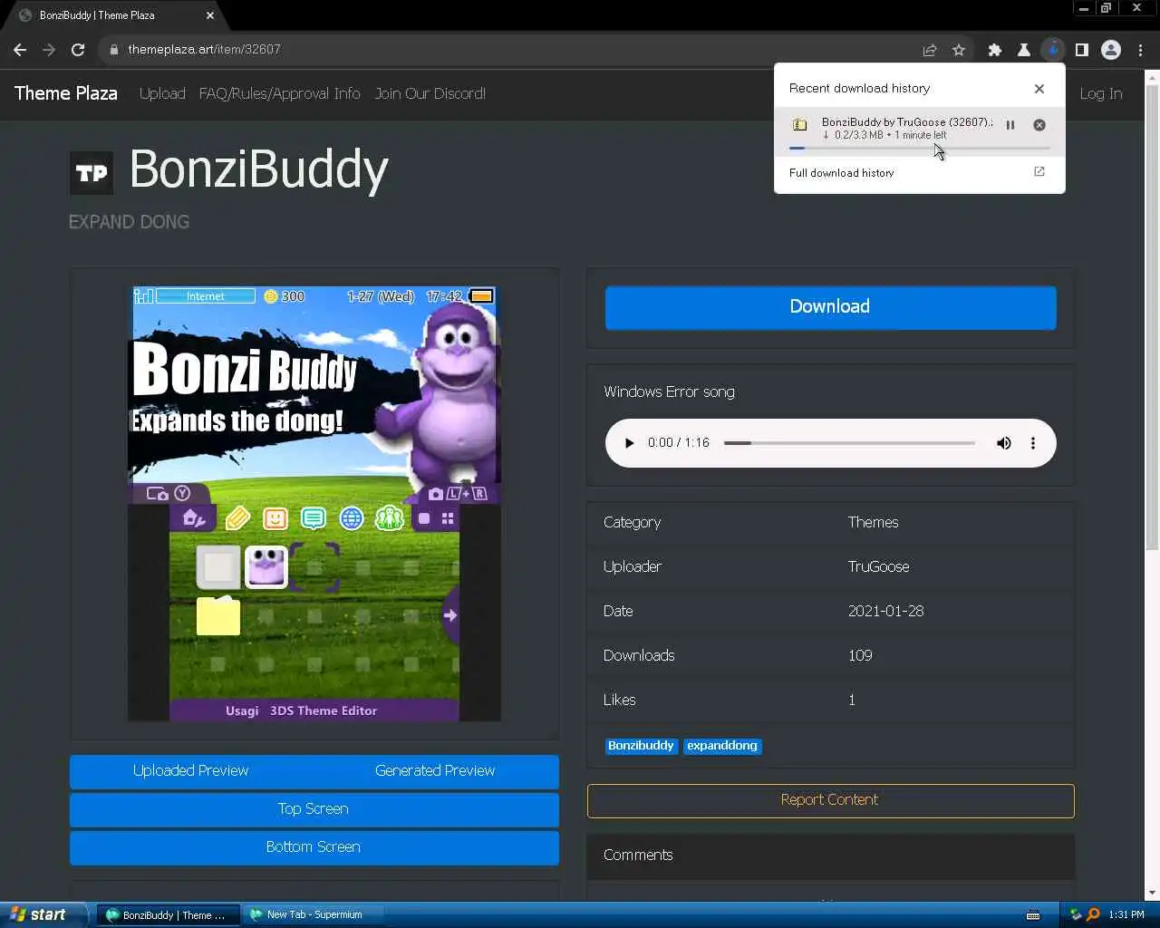The height and width of the screenshot is (928, 1160).
Task: Share this page via the share icon
Action: pyautogui.click(x=930, y=50)
